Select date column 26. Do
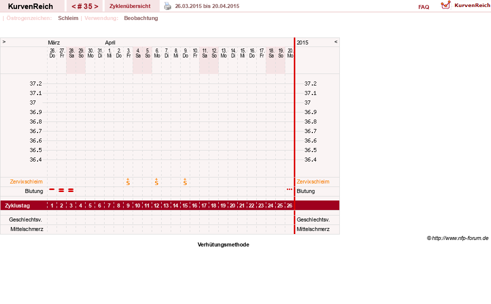The image size is (491, 304). coord(52,53)
